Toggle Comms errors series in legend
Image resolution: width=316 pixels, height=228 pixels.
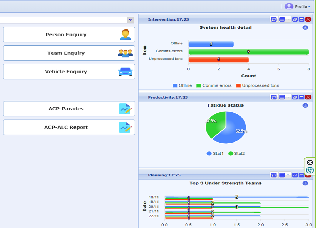pos(214,85)
